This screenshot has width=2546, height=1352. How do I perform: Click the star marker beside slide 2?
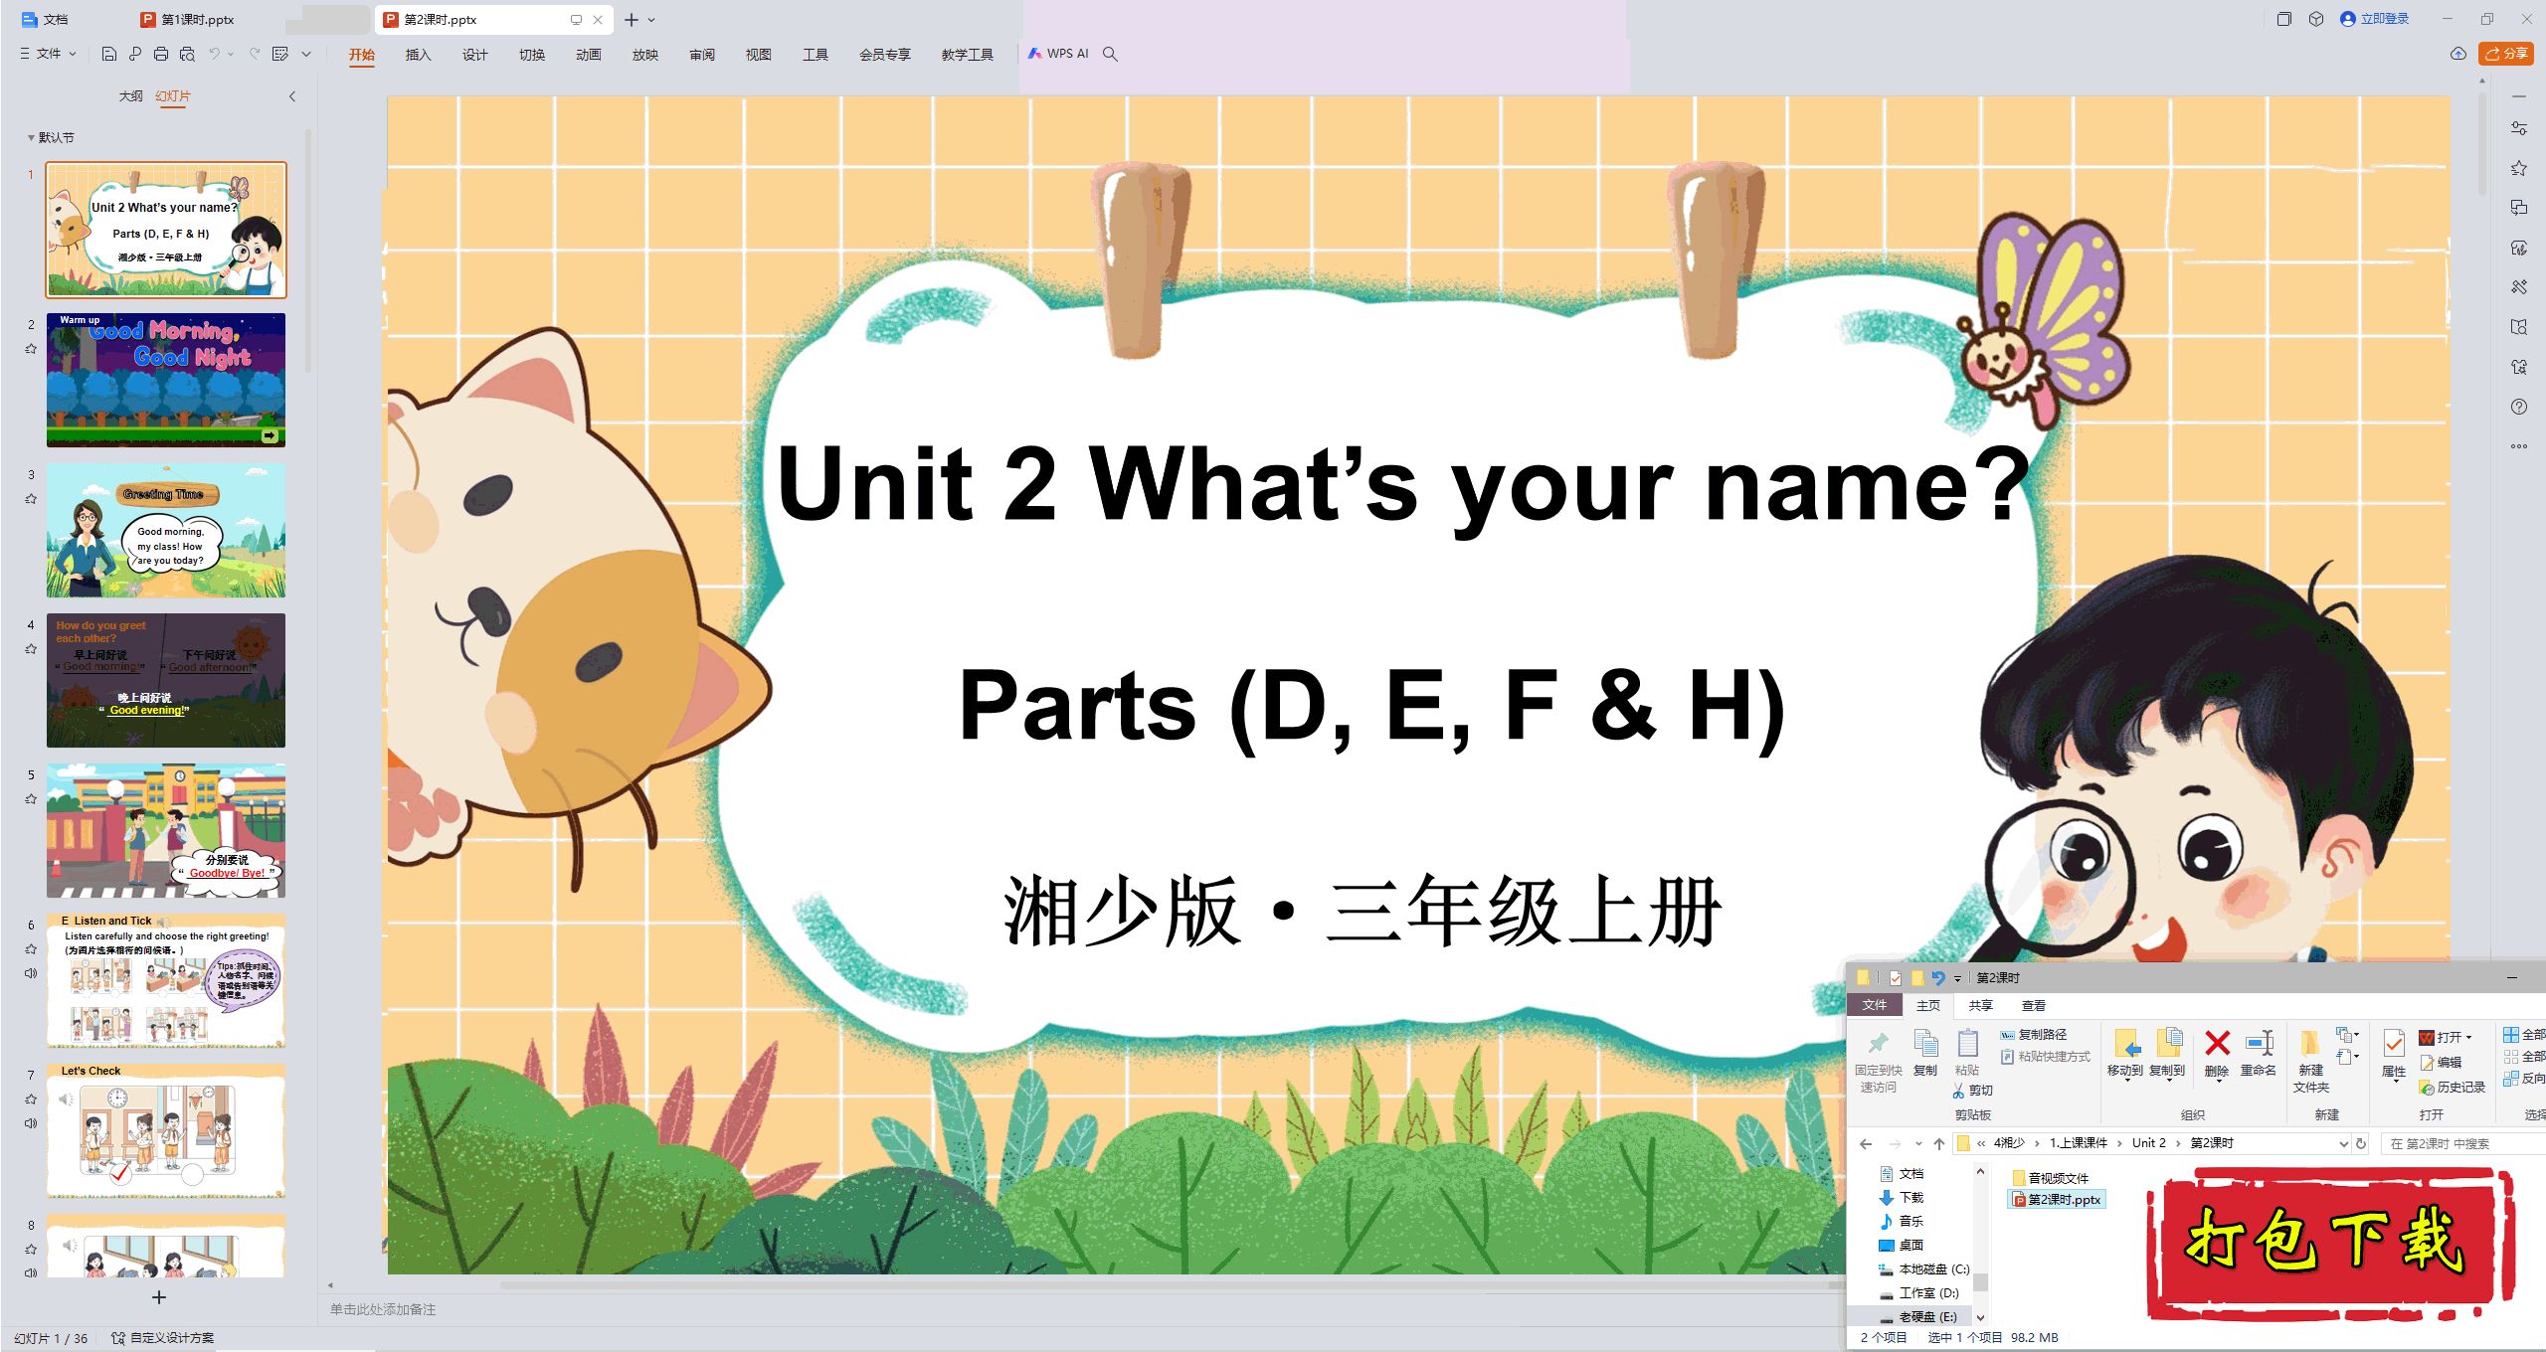click(31, 349)
